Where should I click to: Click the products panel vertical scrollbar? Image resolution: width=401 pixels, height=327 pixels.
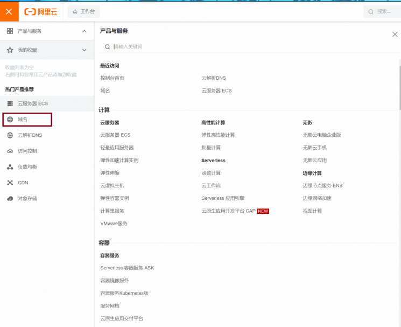[400, 87]
